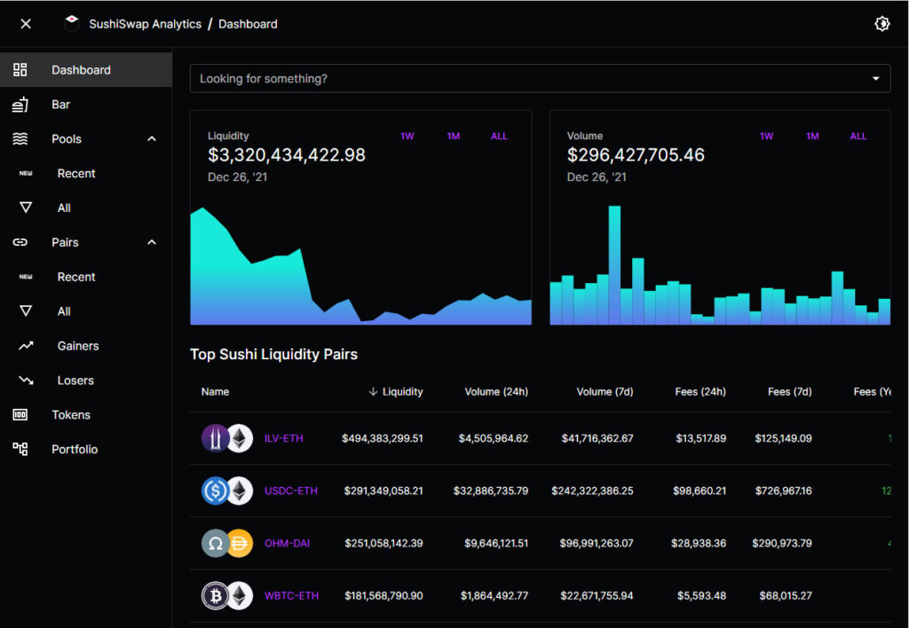Viewport: 909px width, 628px height.
Task: Click the USDC token icon
Action: pos(215,491)
